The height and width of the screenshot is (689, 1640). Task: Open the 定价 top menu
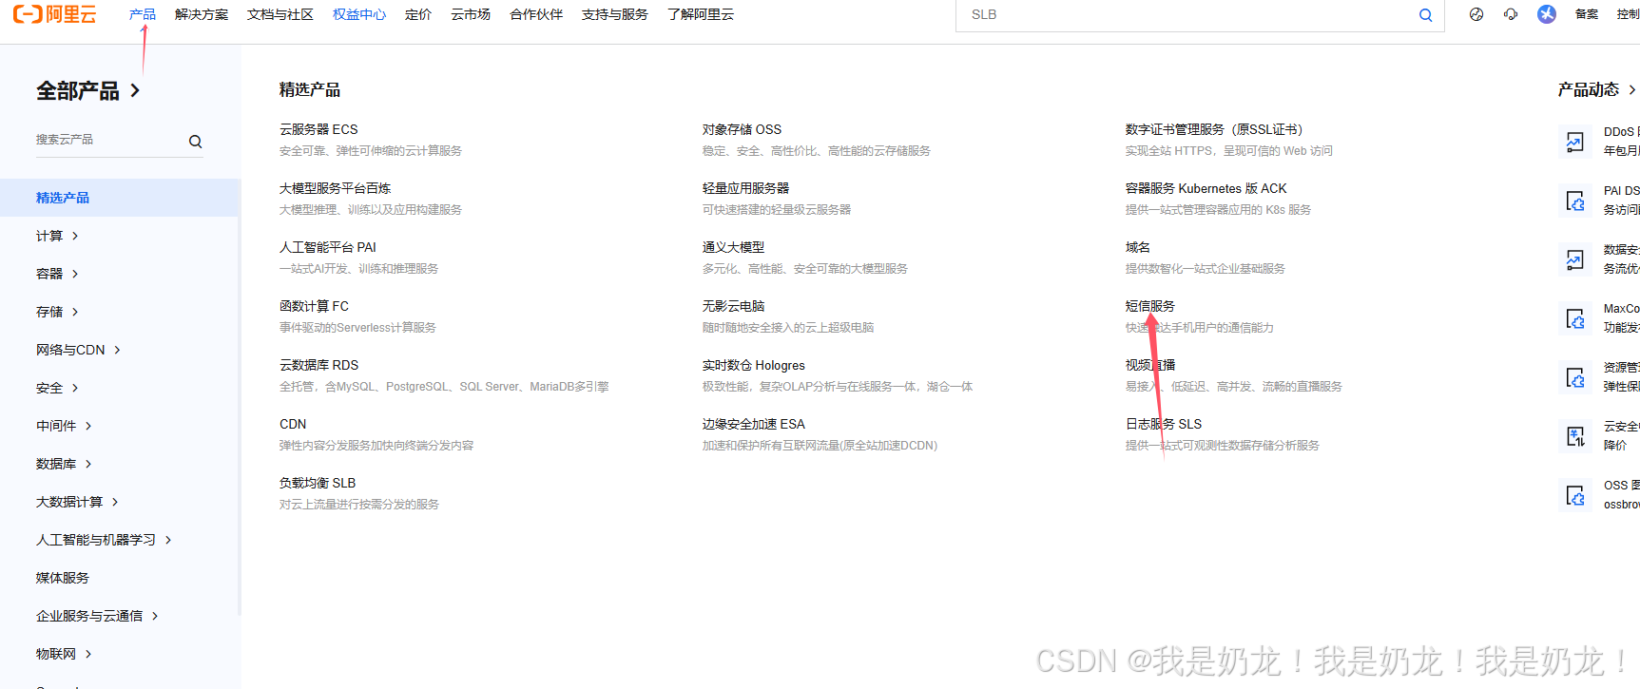(x=418, y=14)
